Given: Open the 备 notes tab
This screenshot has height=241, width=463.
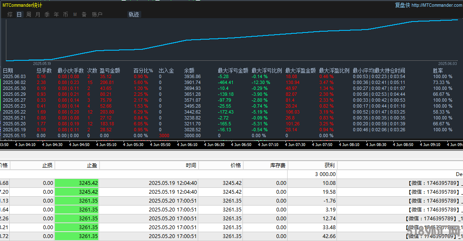Looking at the screenshot, I should click(84, 14).
